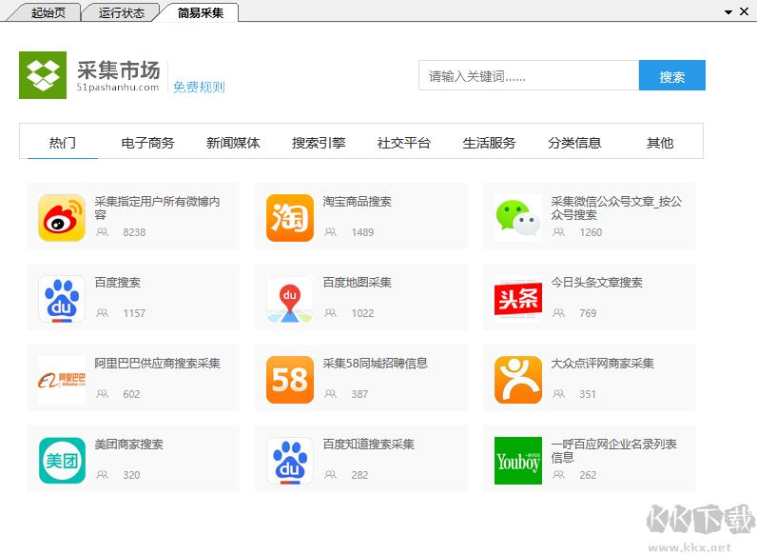
Task: Click the green 采集市场 logo
Action: pyautogui.click(x=43, y=75)
